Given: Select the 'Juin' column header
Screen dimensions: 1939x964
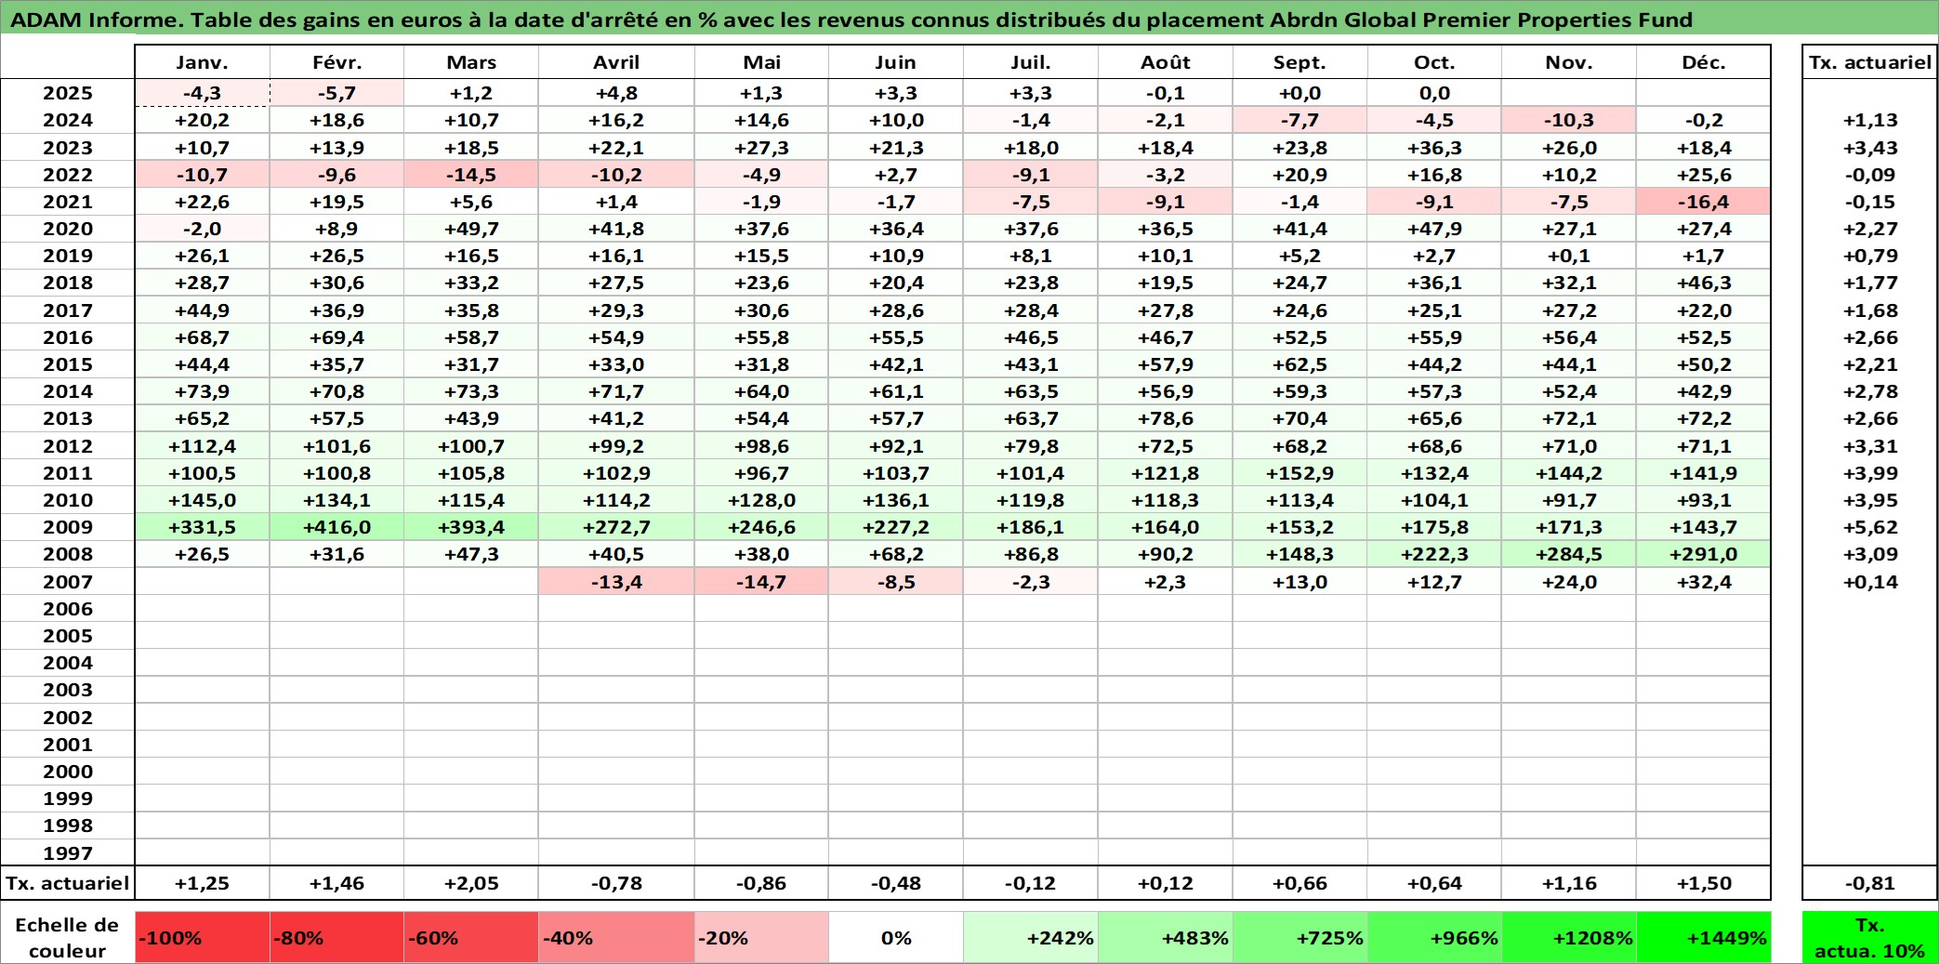Looking at the screenshot, I should pos(896,62).
